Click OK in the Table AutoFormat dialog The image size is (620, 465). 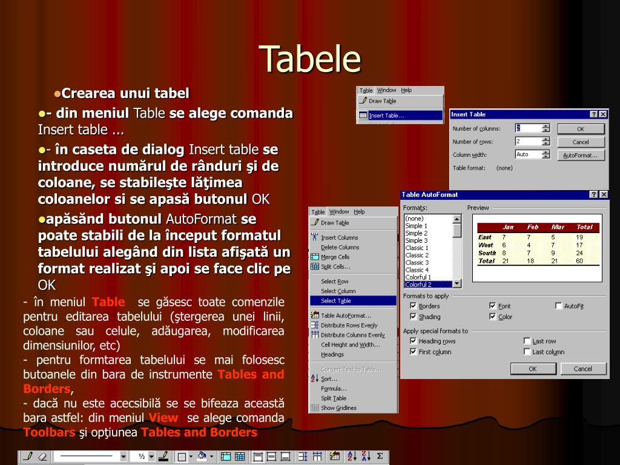[x=533, y=369]
